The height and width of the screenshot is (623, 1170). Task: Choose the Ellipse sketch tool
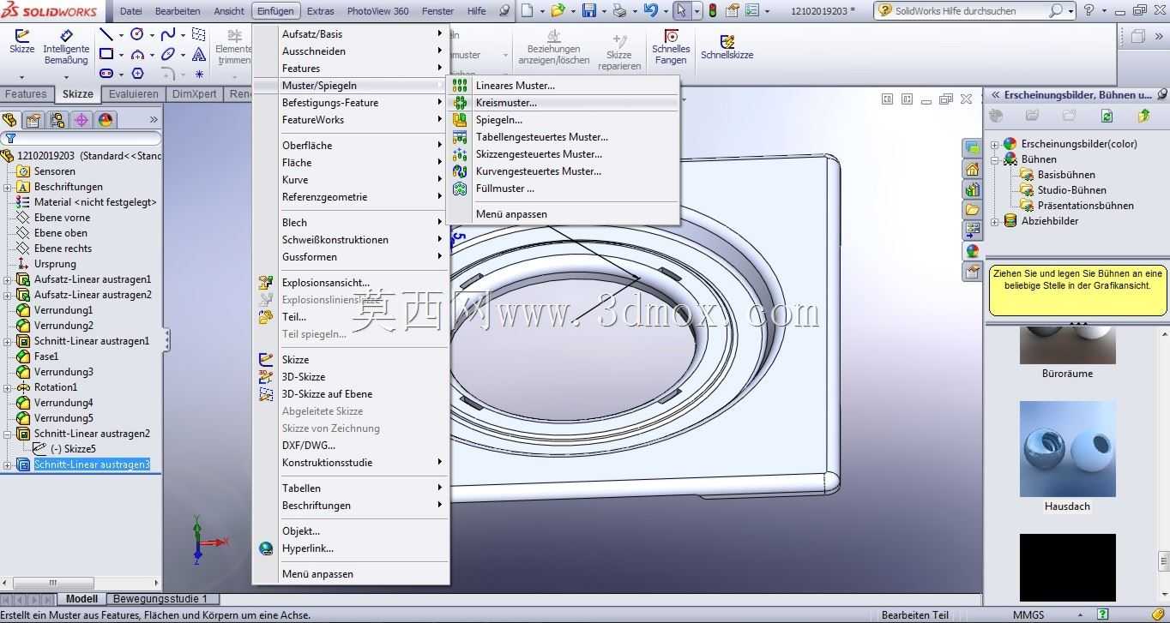(x=167, y=54)
